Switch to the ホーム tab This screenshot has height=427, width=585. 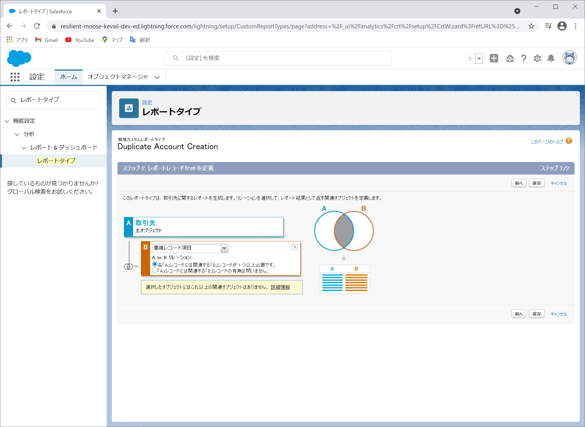click(x=68, y=77)
